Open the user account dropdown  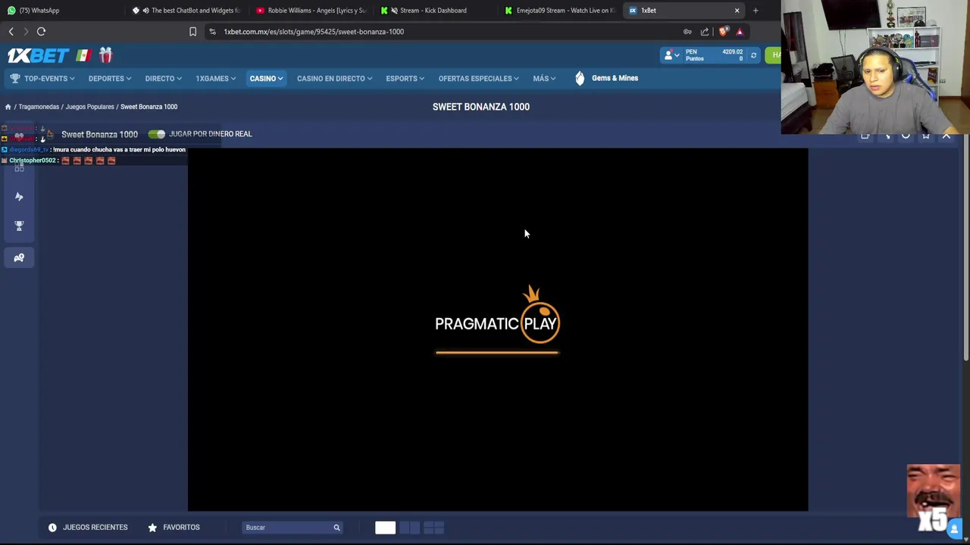coord(671,55)
